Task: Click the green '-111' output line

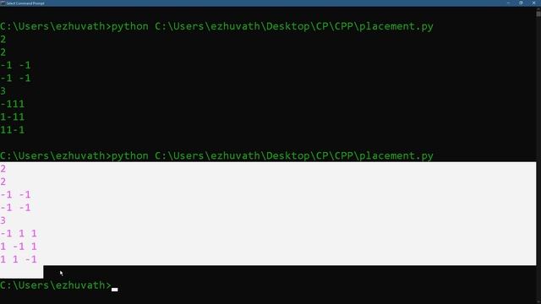Action: pos(13,104)
